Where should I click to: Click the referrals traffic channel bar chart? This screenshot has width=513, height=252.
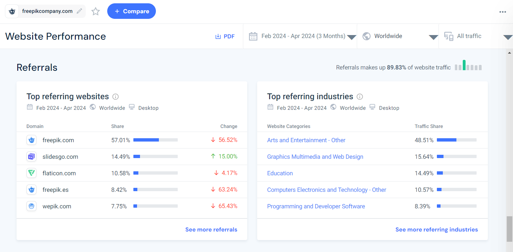[x=468, y=65]
